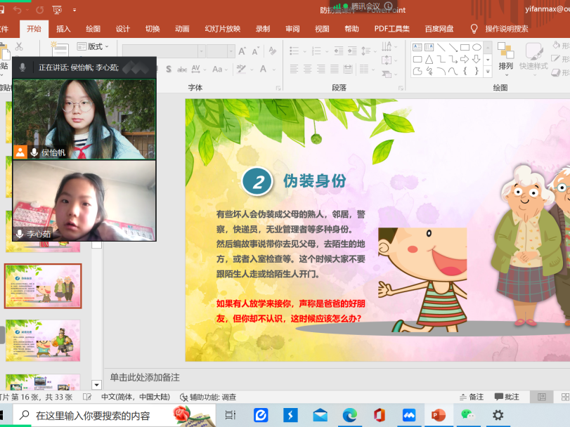
Task: Click the increase font size icon
Action: pos(242,51)
